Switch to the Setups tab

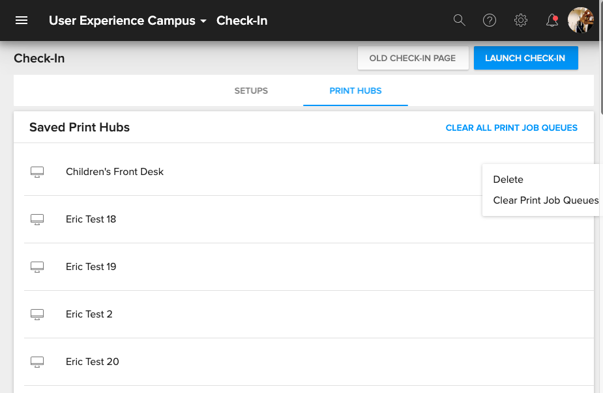251,90
